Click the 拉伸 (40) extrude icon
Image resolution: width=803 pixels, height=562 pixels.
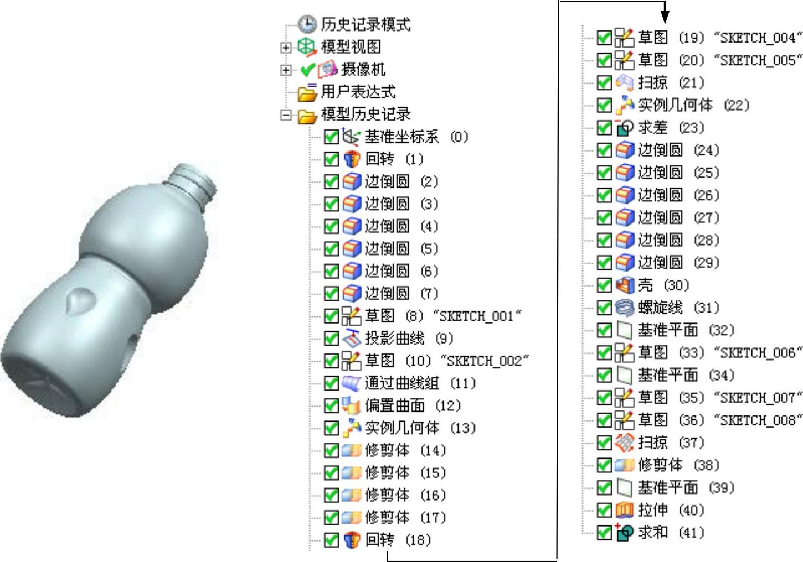(x=625, y=510)
